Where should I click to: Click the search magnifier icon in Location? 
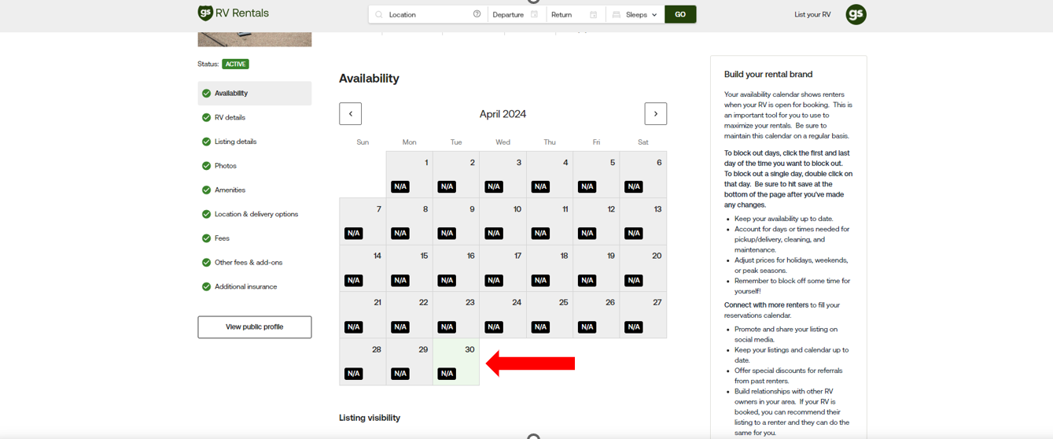379,14
